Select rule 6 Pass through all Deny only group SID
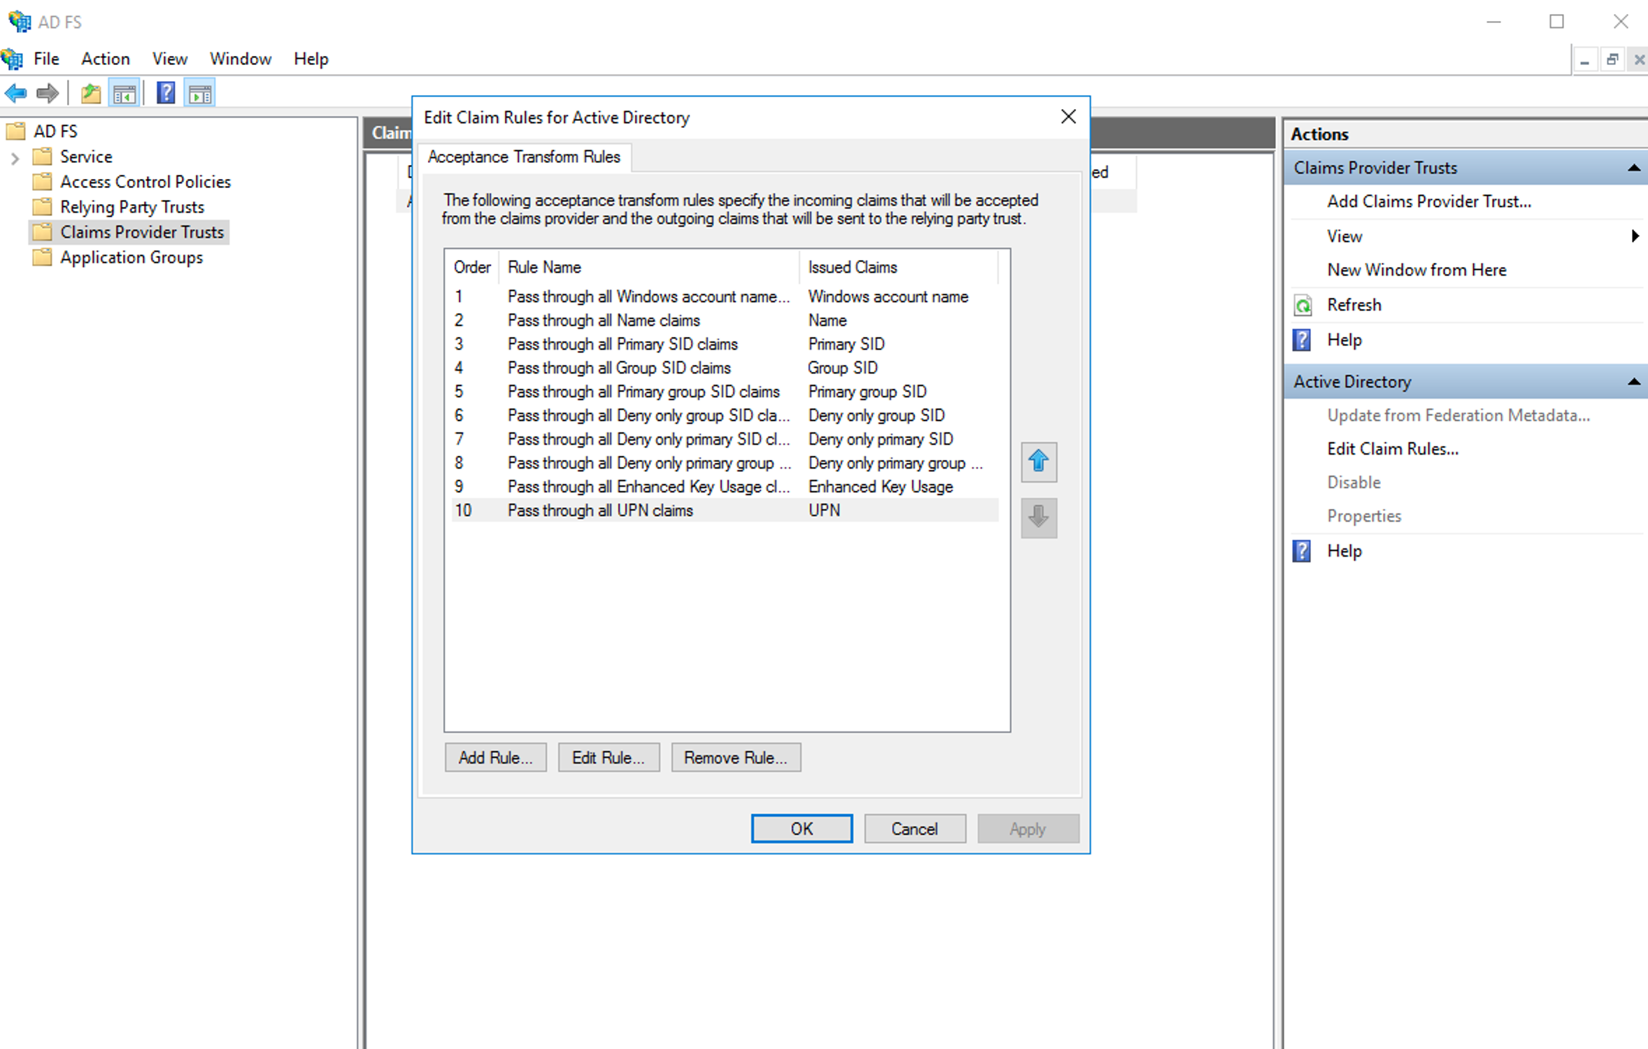1648x1049 pixels. [x=725, y=415]
